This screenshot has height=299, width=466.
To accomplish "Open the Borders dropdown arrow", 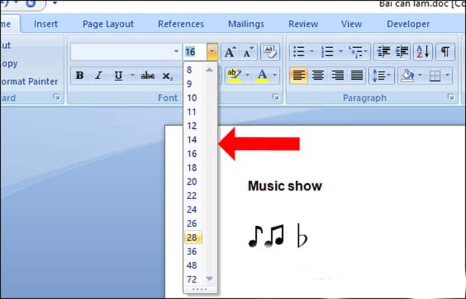I will click(x=447, y=76).
